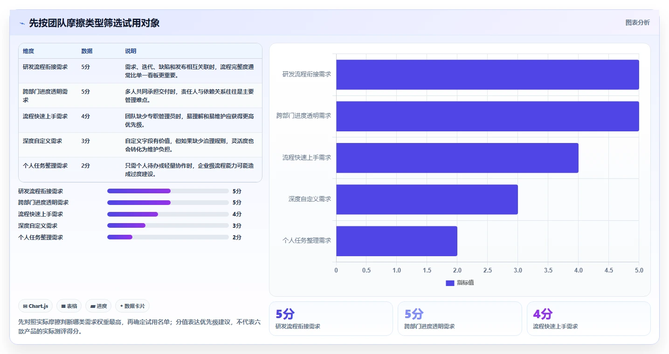Toggle the 指标值 legend item
Image resolution: width=669 pixels, height=354 pixels.
click(x=460, y=283)
